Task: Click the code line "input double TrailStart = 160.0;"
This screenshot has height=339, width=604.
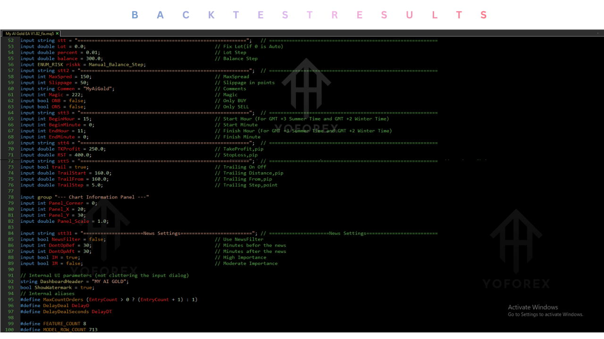Action: point(66,173)
